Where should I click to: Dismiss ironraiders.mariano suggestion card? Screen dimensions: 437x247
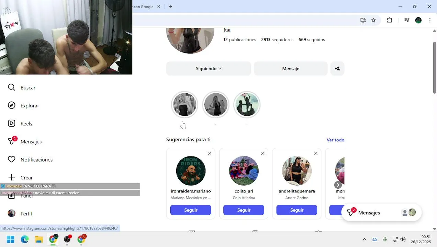point(210,153)
